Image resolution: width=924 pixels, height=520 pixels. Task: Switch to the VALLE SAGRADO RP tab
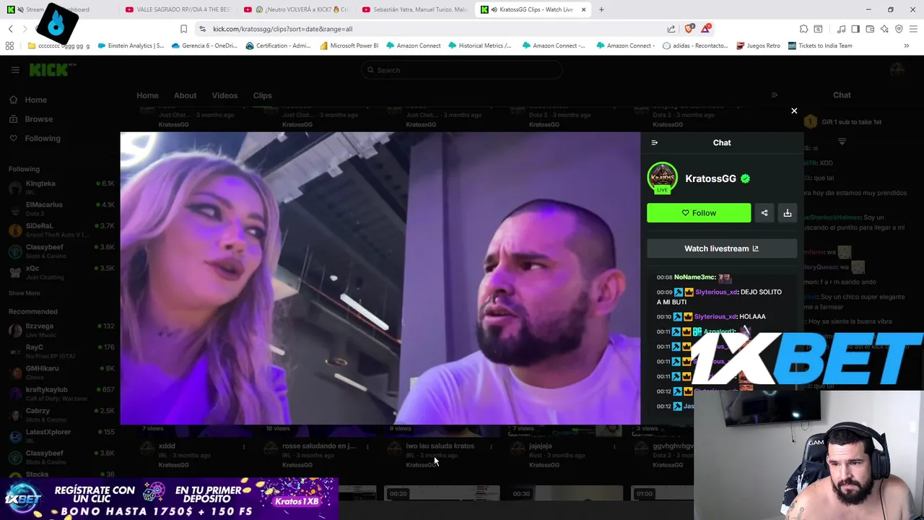point(177,9)
